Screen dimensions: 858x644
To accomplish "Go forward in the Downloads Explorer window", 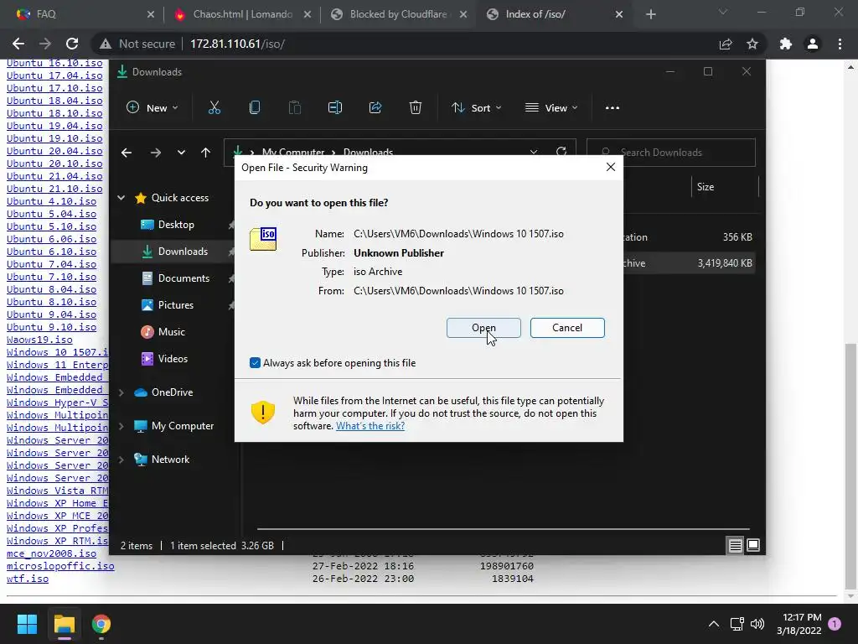I will (x=155, y=153).
